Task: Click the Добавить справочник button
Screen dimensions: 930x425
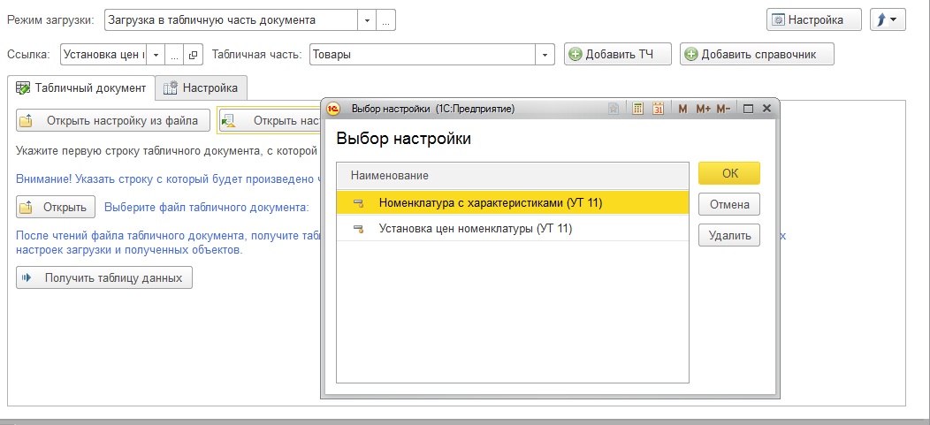Action: tap(757, 54)
